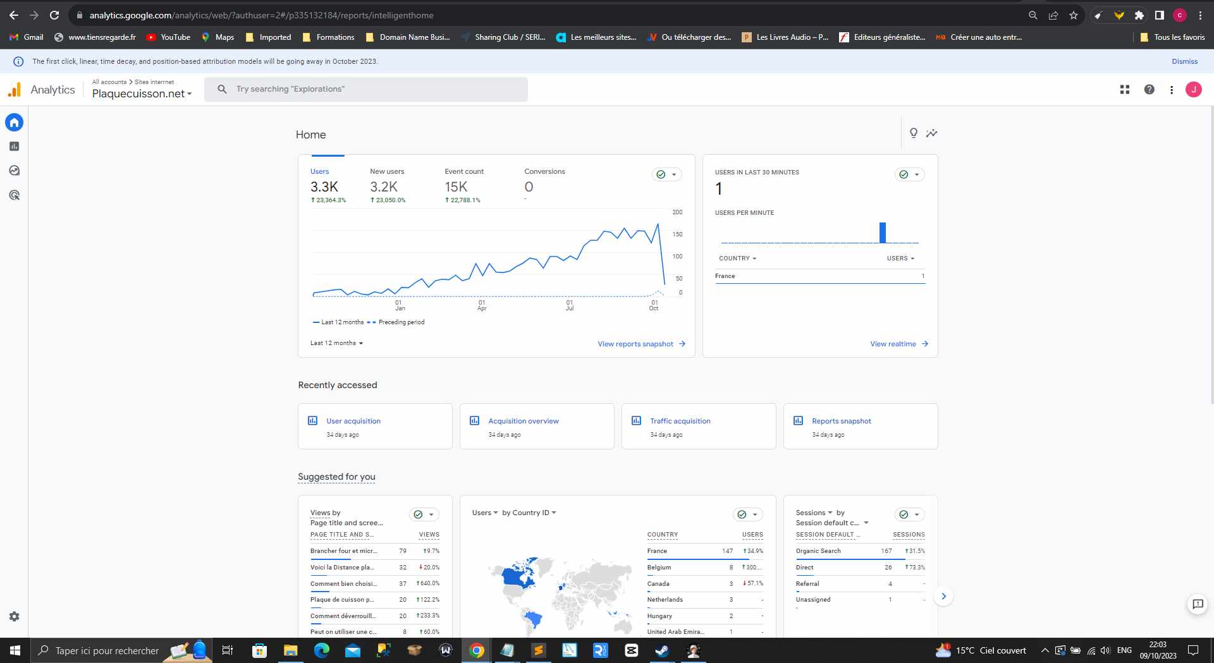This screenshot has width=1214, height=663.
Task: Open the Formations bookmark folder
Action: pyautogui.click(x=328, y=37)
